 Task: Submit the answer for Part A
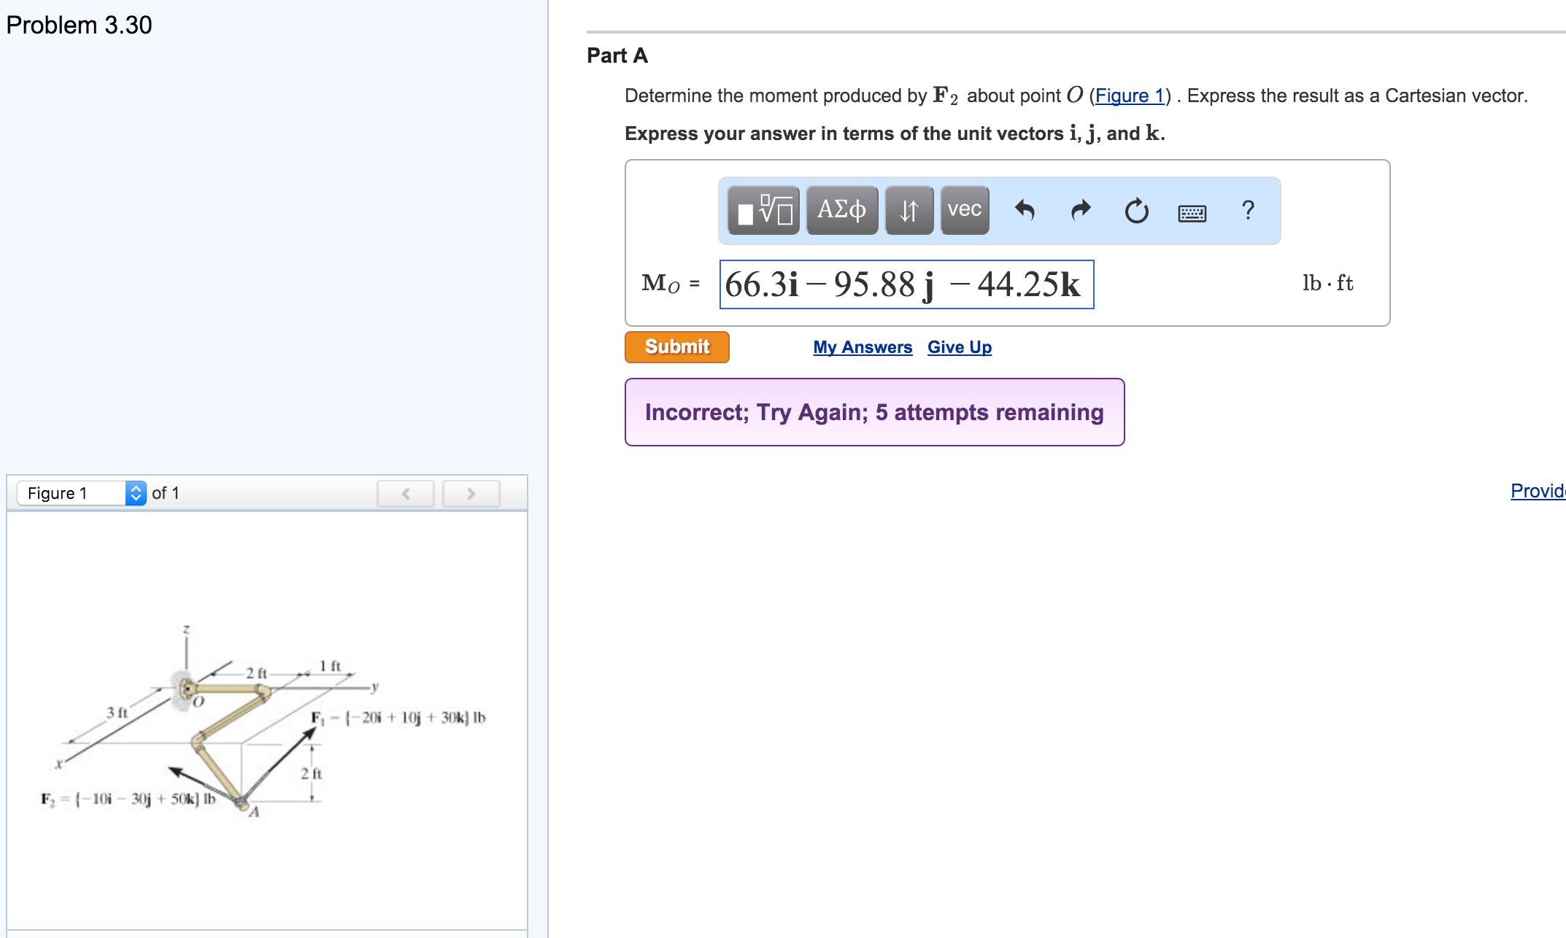coord(676,346)
